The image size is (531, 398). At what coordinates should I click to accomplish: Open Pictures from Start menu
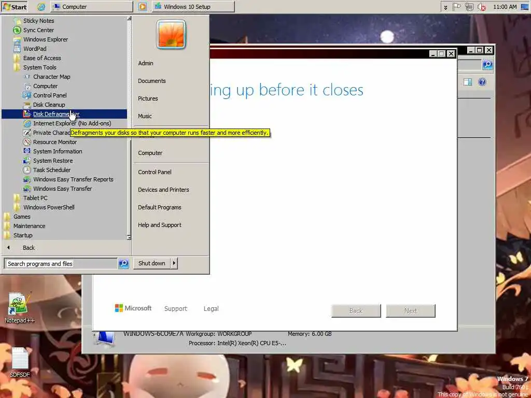[148, 98]
